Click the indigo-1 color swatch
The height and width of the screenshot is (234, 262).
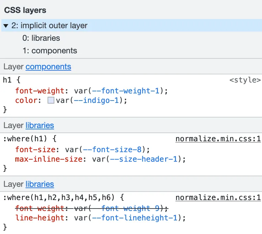[x=51, y=101]
